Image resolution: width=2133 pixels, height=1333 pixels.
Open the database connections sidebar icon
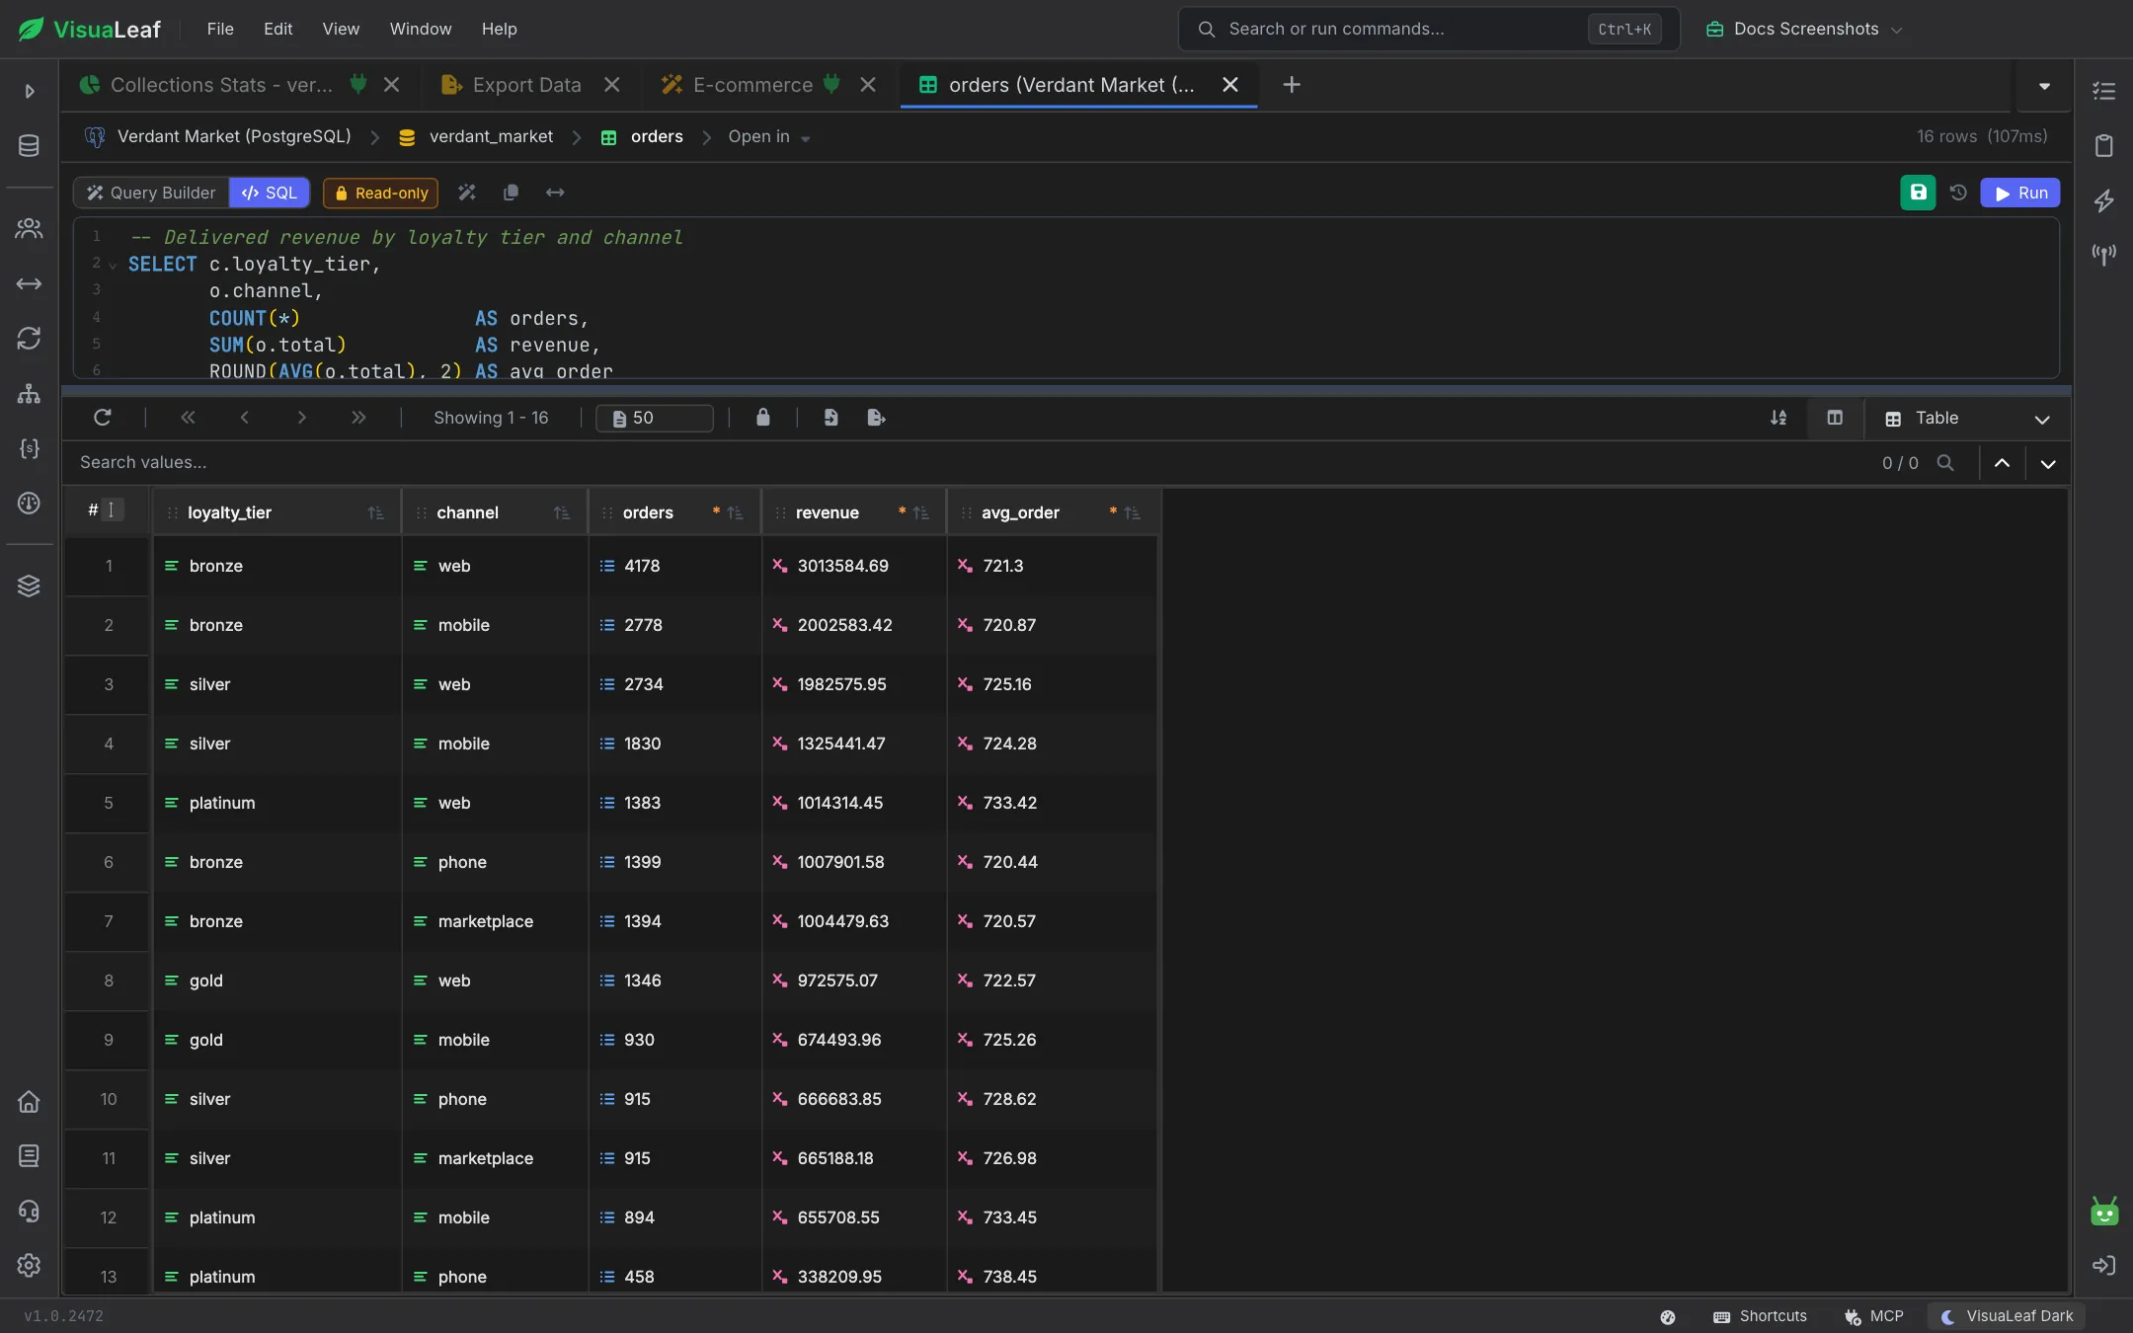(29, 146)
